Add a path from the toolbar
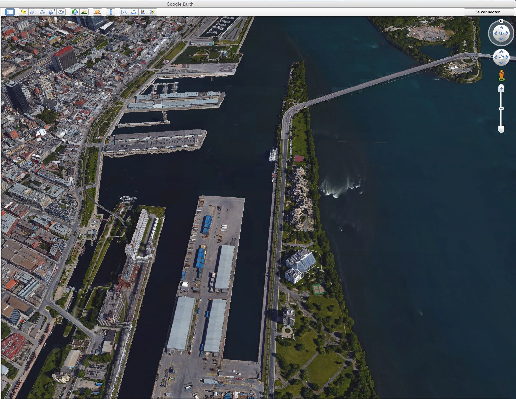Viewport: 516px width, 399px height. [x=42, y=12]
